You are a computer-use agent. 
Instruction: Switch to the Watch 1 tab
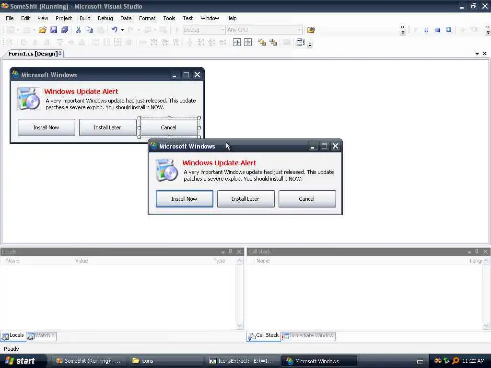pos(41,336)
